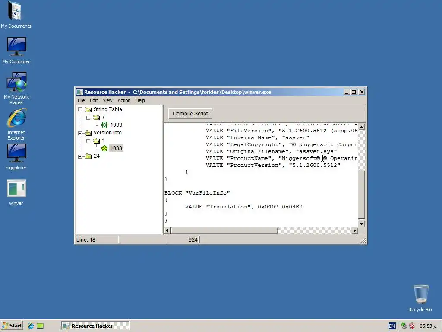The height and width of the screenshot is (332, 442).
Task: Select tree item labeled 24
Action: point(96,156)
